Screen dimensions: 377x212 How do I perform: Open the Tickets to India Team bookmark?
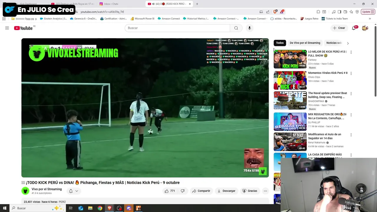click(335, 19)
